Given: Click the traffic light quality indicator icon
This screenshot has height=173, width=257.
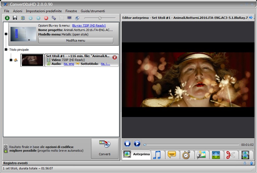Looking at the screenshot, I should [x=6, y=149].
